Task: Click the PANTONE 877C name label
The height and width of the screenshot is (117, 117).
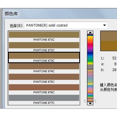Action: tap(44, 103)
